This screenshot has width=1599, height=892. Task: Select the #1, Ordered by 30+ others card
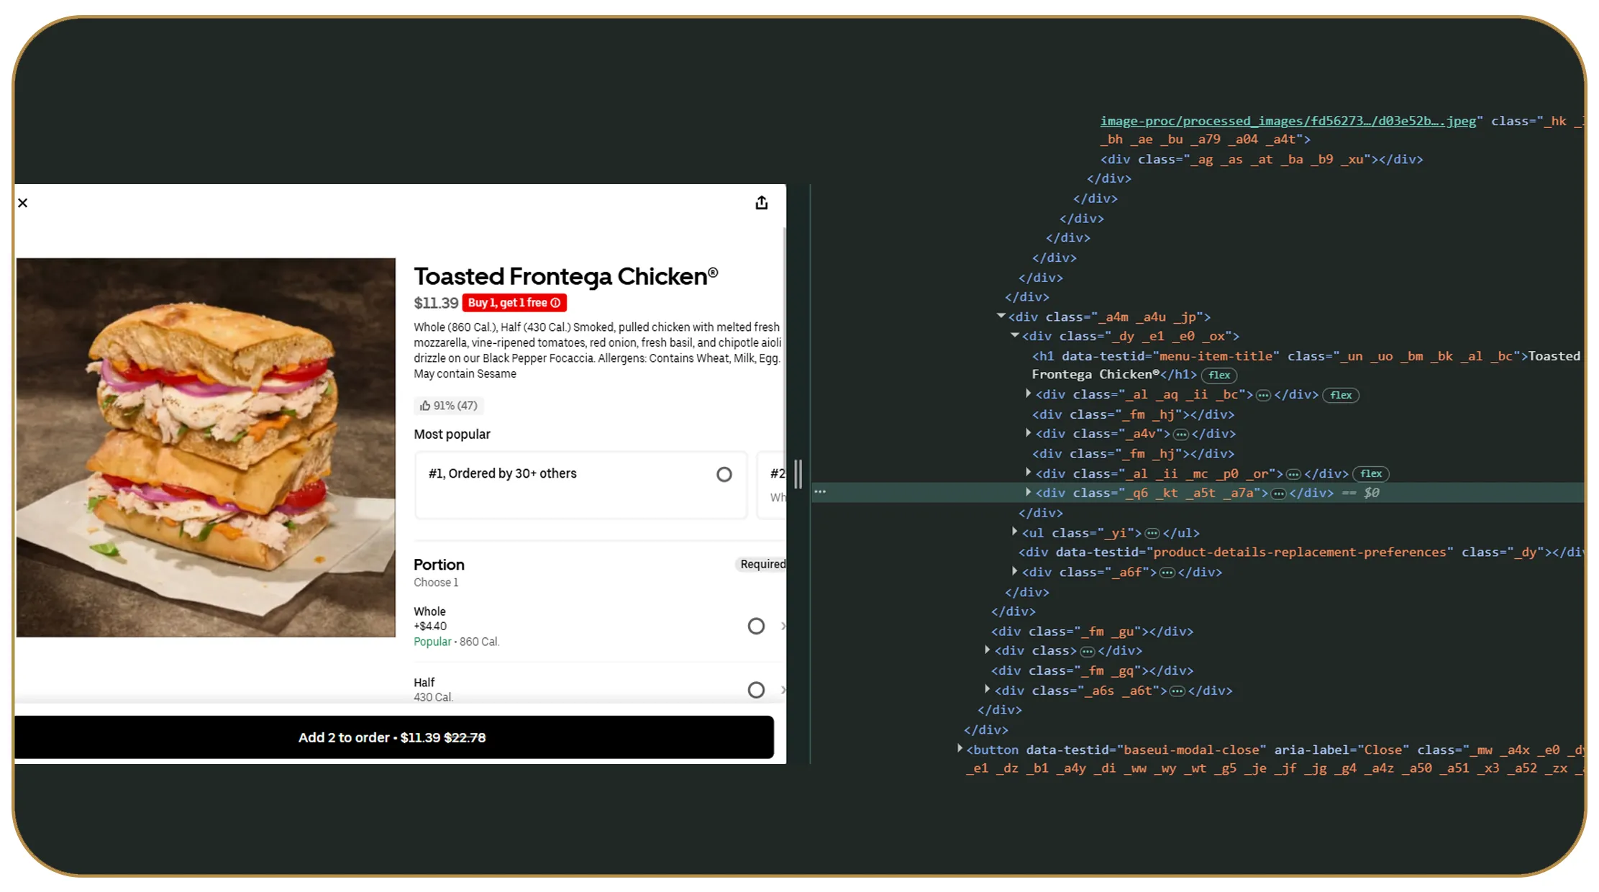(x=580, y=485)
